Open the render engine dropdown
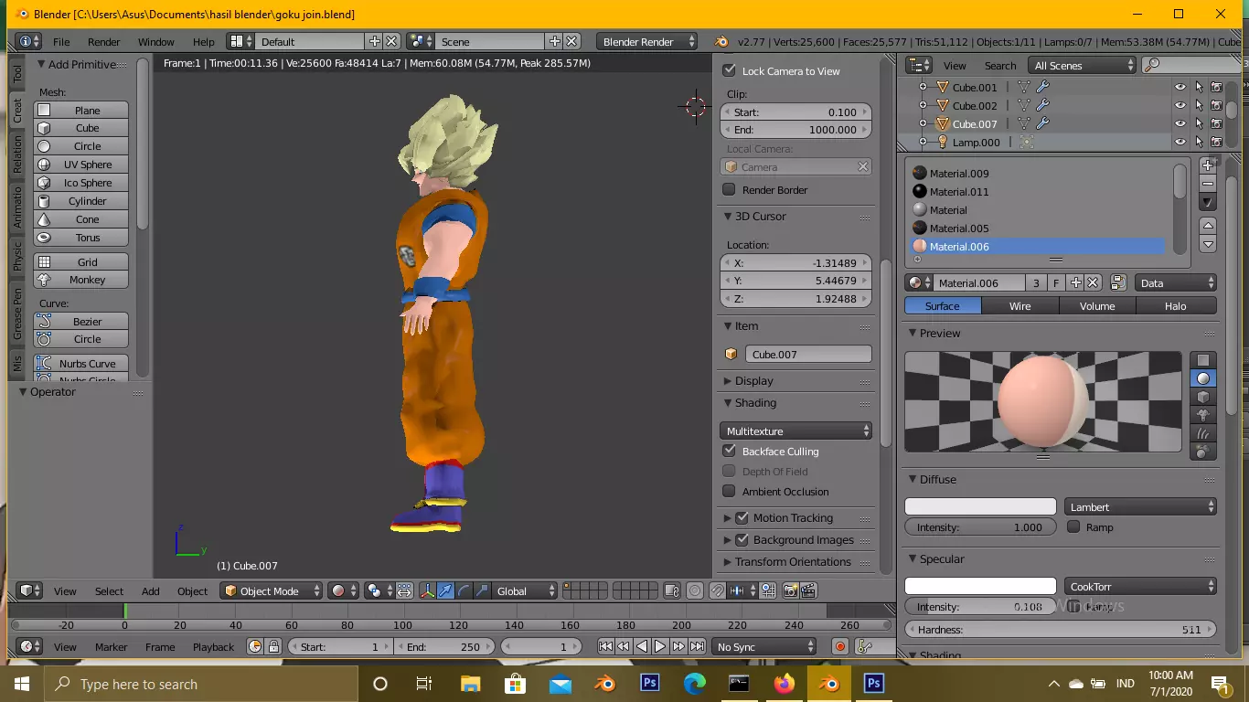 tap(646, 41)
